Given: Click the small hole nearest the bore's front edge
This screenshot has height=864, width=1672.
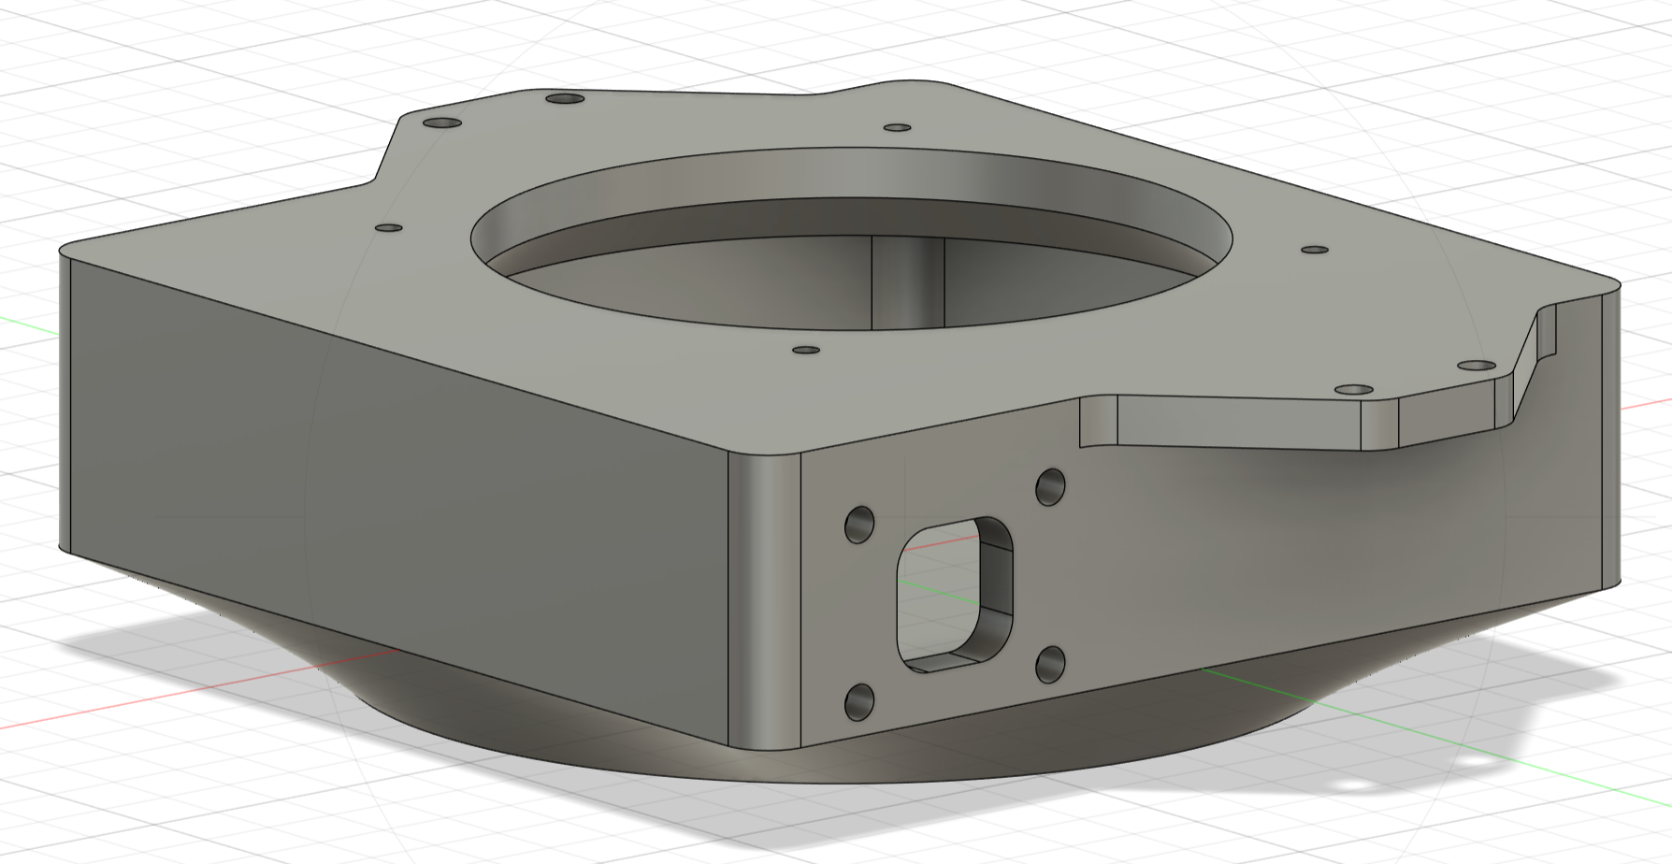Looking at the screenshot, I should pyautogui.click(x=805, y=351).
